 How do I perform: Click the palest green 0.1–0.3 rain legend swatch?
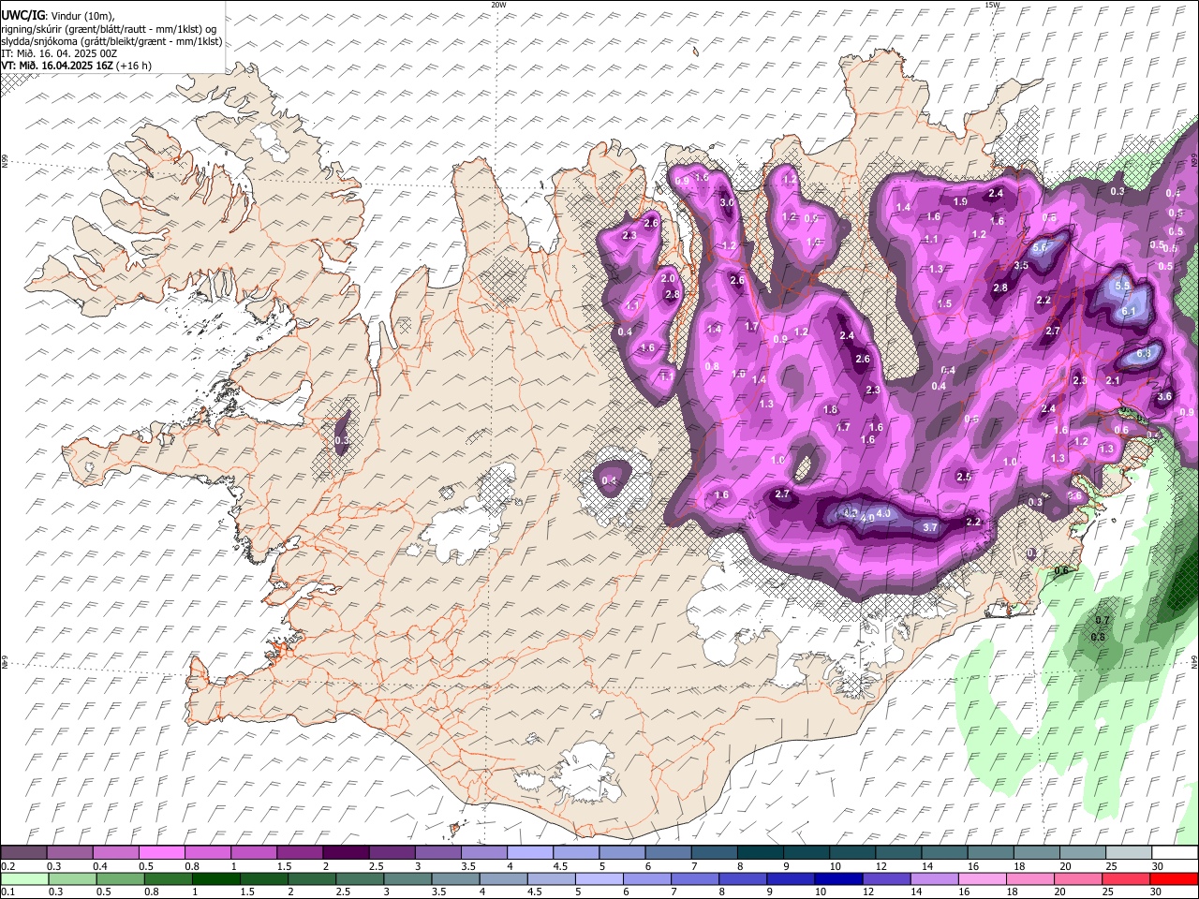click(x=23, y=878)
